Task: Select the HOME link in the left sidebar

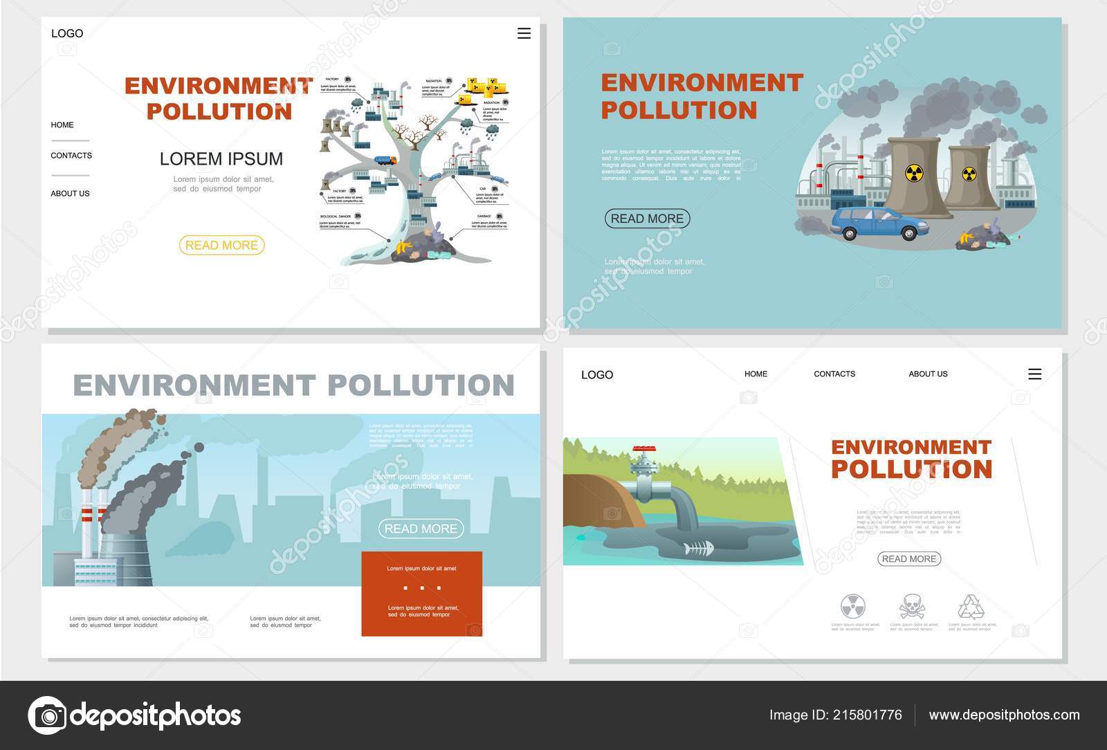Action: (x=63, y=125)
